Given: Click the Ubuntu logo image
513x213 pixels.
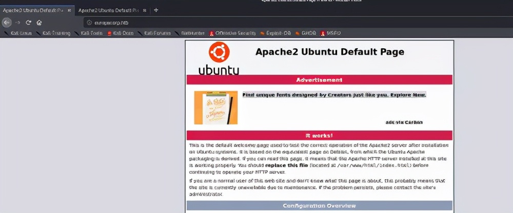Looking at the screenshot, I should tap(219, 58).
